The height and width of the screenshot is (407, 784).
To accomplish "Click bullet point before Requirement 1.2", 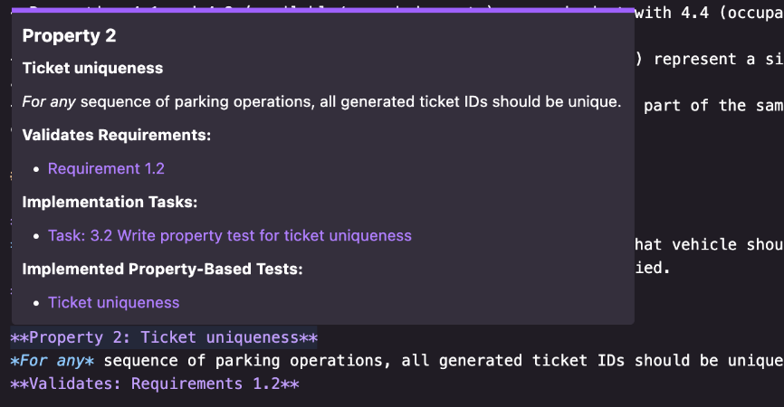I will coord(35,169).
